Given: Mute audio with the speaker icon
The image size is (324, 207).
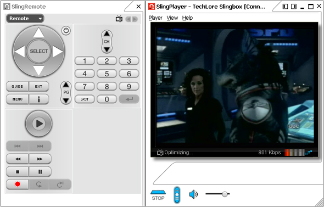Looking at the screenshot, I should [193, 194].
